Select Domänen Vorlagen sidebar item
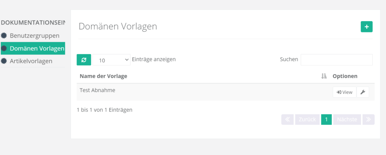 tap(37, 48)
